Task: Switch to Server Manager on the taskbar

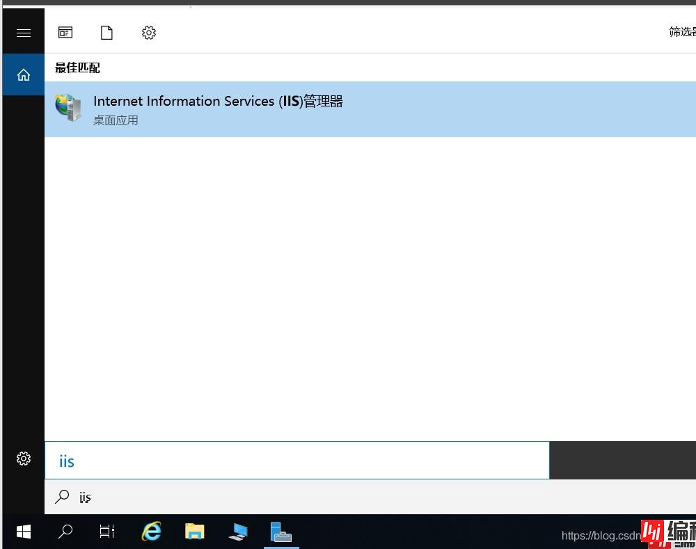Action: (x=281, y=532)
